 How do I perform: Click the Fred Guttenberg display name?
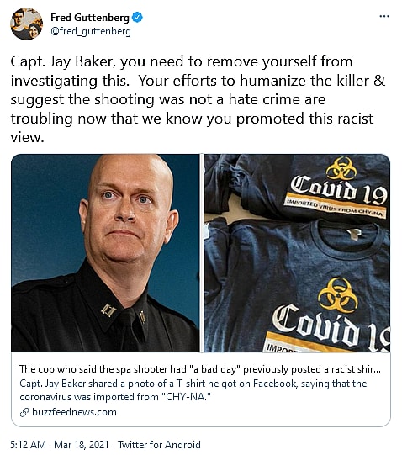[90, 18]
